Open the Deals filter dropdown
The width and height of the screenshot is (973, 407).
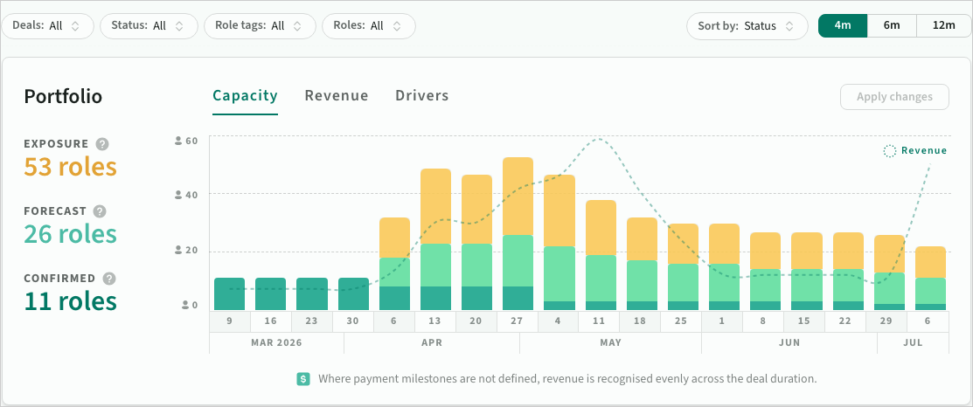pos(47,26)
